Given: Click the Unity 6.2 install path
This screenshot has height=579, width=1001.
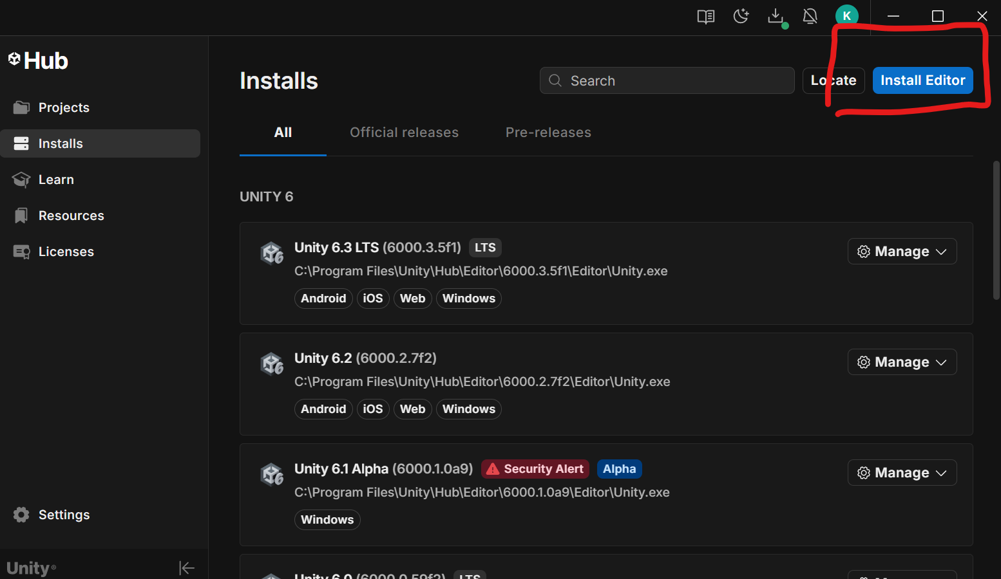Looking at the screenshot, I should point(482,381).
